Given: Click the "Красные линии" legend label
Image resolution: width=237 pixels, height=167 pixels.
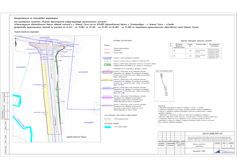Looking at the screenshot, I should point(118,53).
